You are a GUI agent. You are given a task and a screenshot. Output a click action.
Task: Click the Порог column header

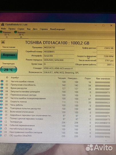(x=88, y=78)
